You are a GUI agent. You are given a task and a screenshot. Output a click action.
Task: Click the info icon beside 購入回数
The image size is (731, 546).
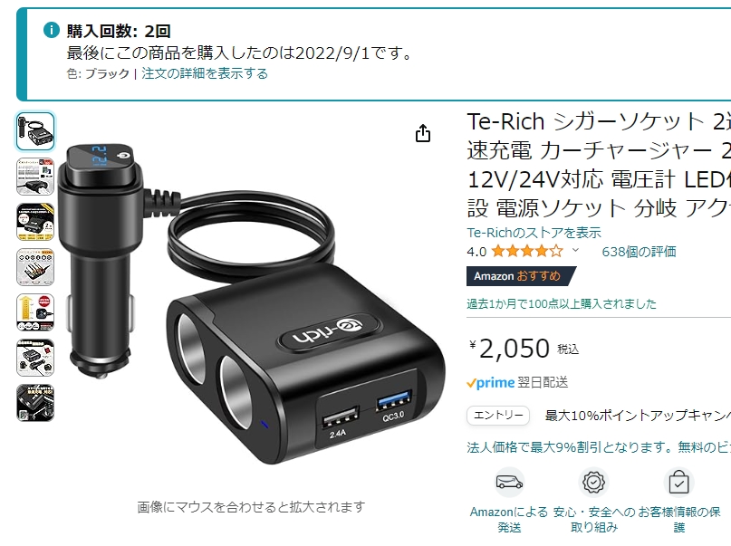pos(52,30)
